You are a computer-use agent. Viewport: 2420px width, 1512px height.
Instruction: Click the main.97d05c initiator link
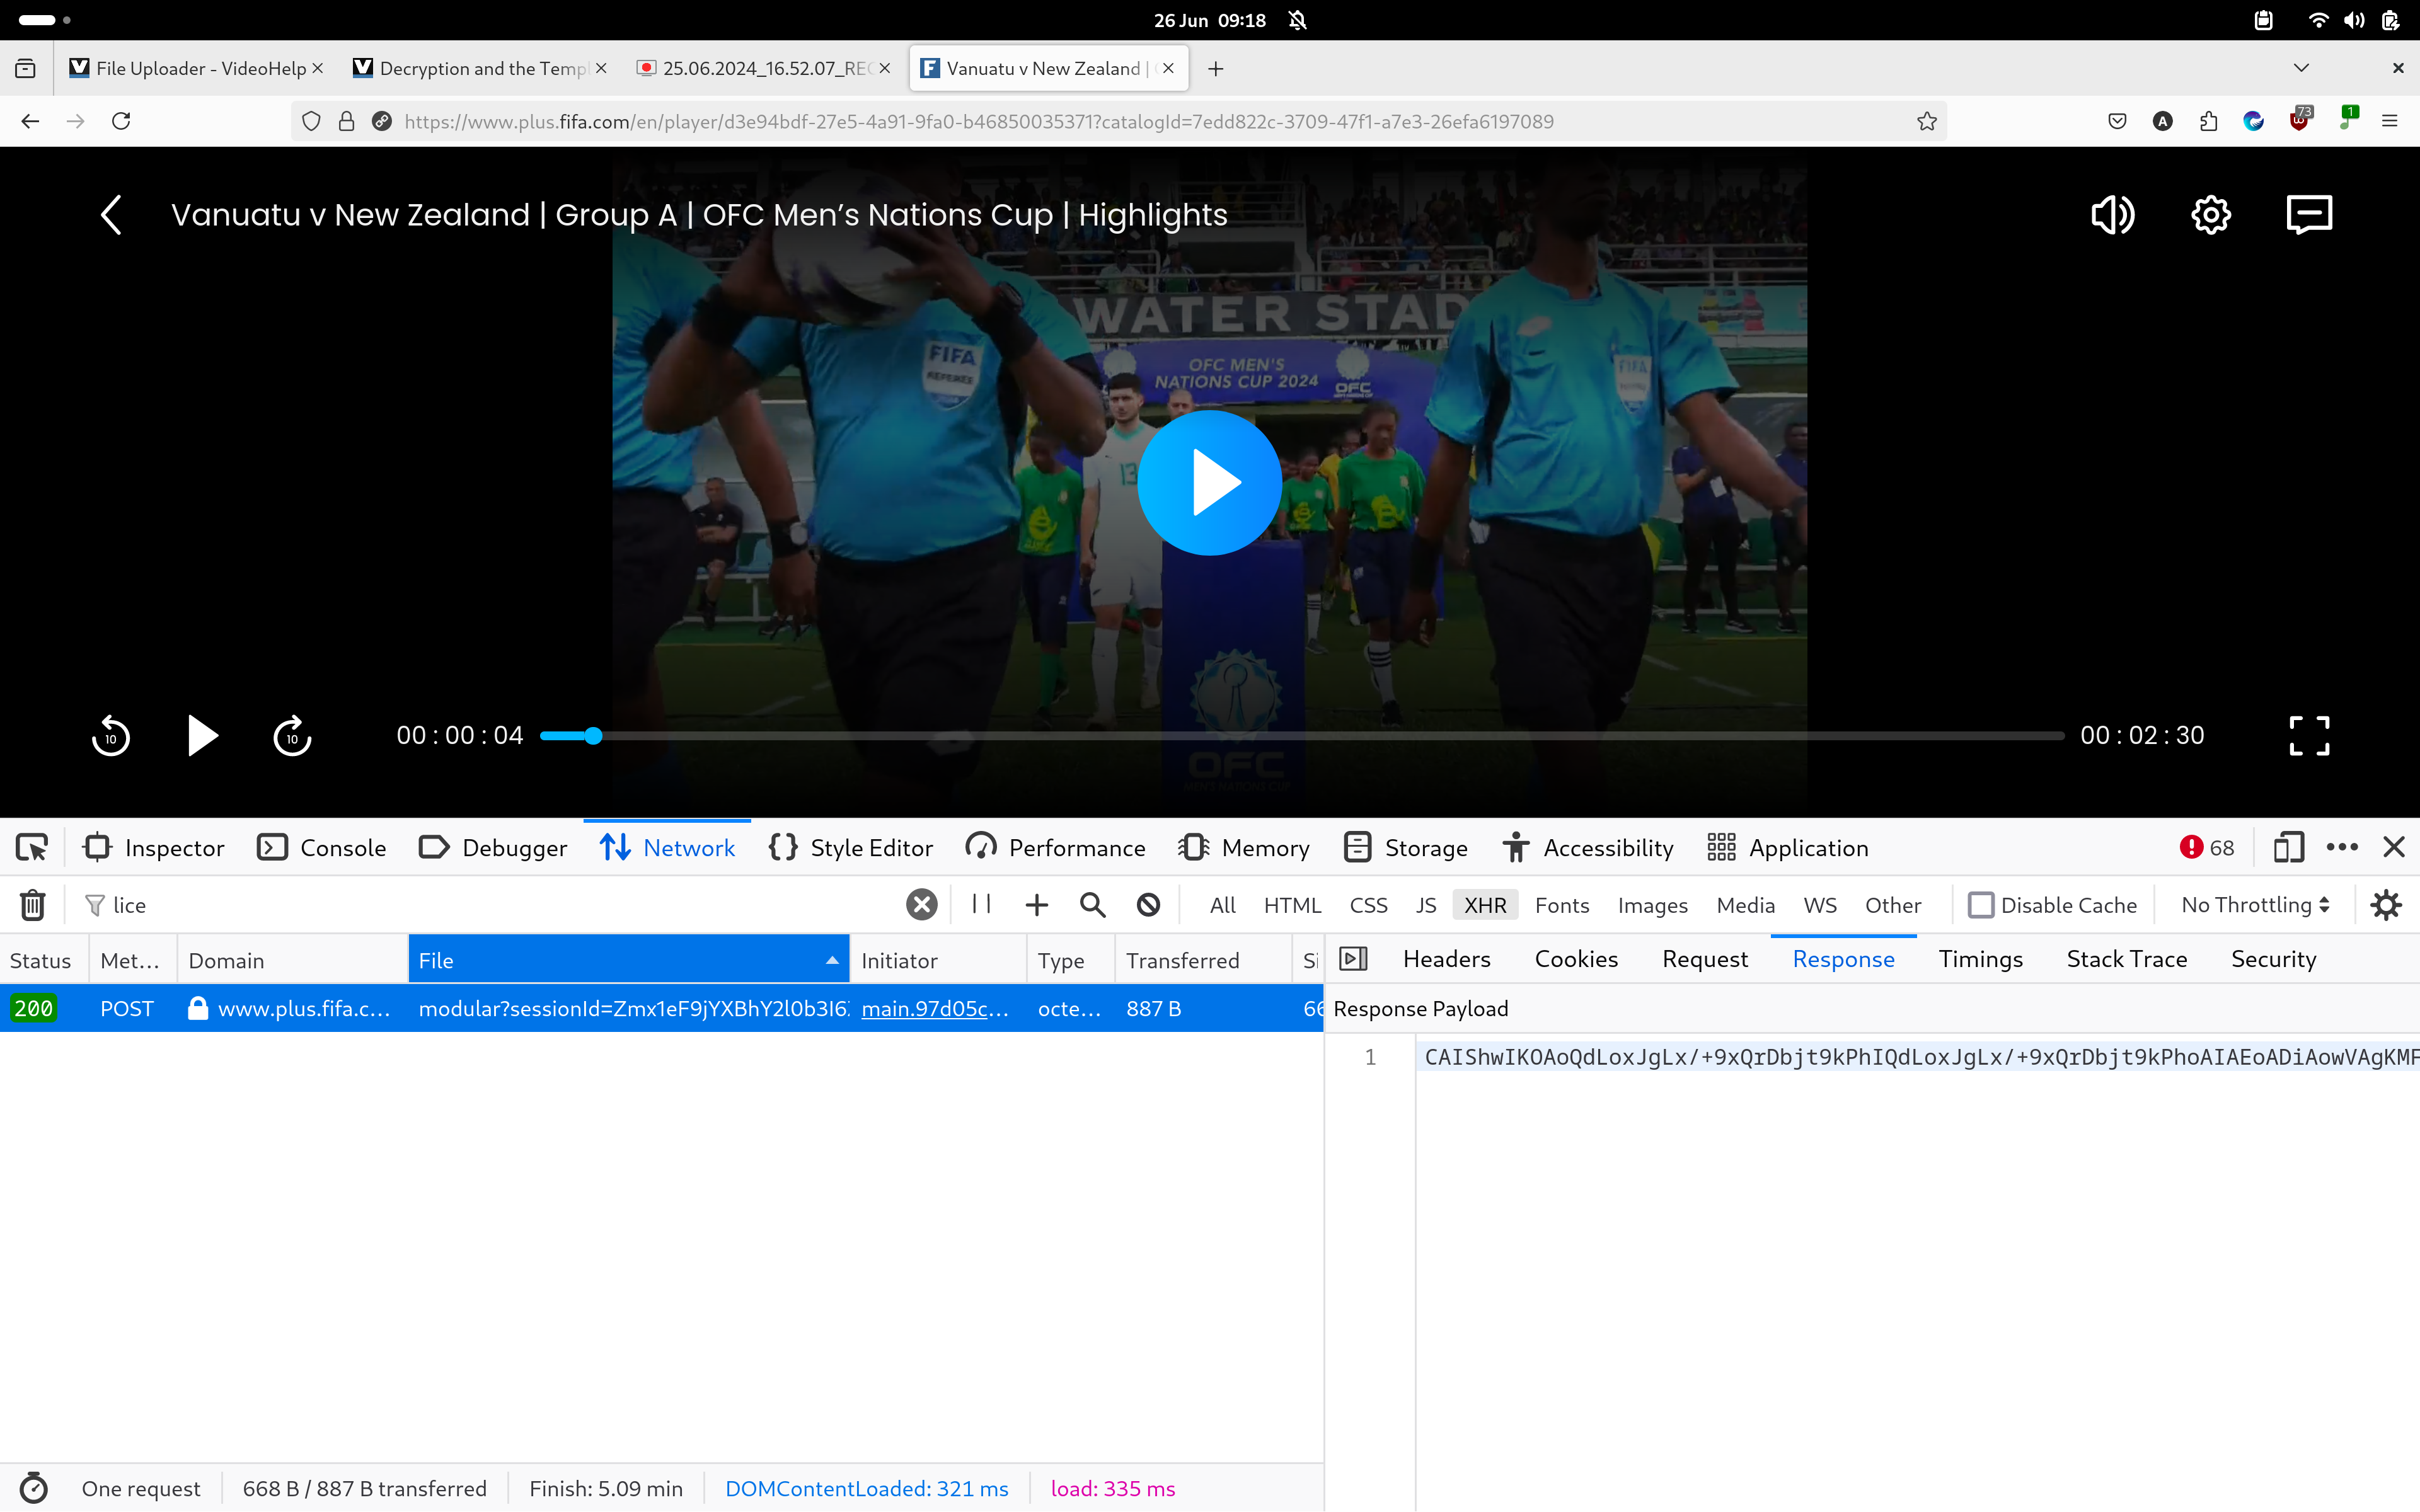(934, 1009)
